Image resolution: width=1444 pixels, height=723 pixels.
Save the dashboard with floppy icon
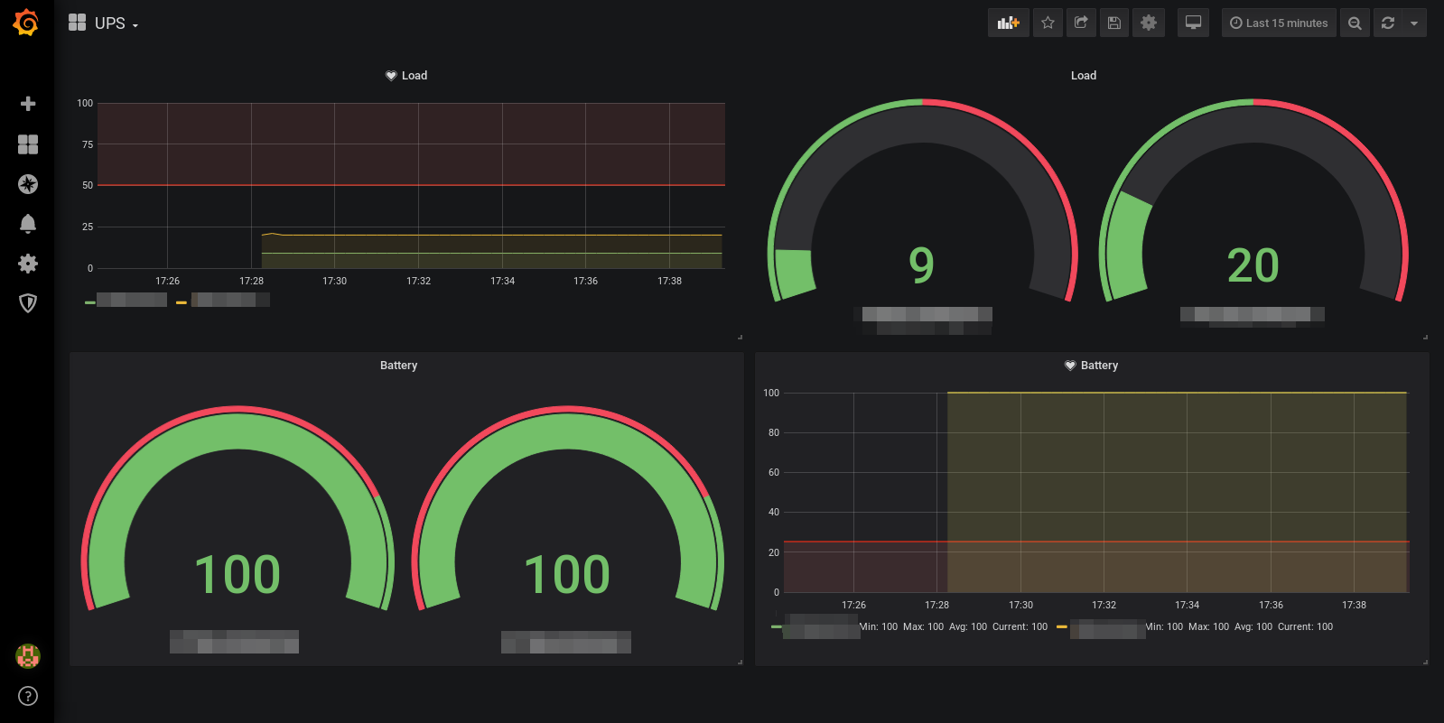pyautogui.click(x=1114, y=23)
